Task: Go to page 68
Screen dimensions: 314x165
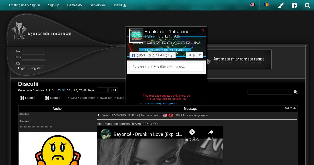Action: coord(85,90)
